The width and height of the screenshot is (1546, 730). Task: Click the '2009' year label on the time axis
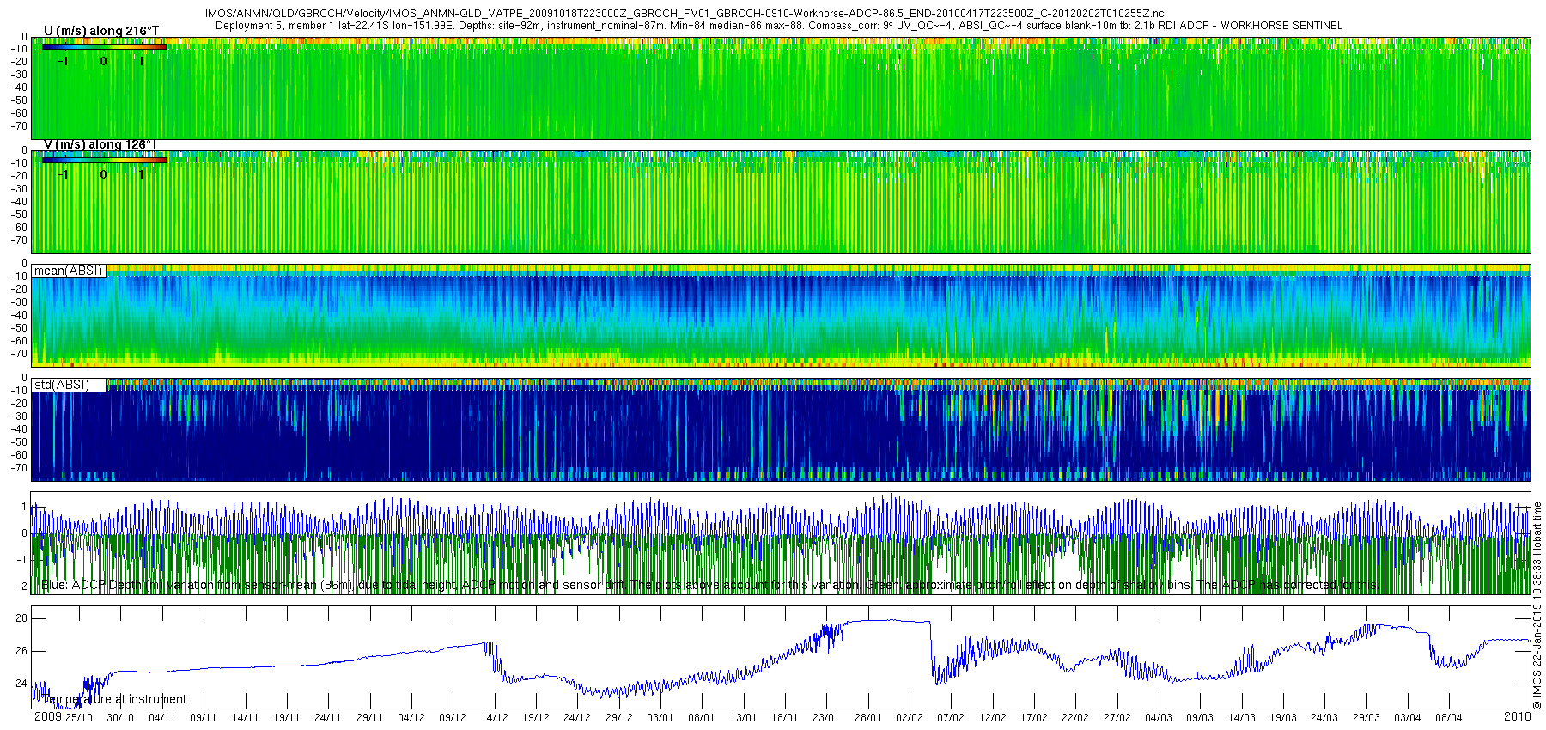(47, 716)
